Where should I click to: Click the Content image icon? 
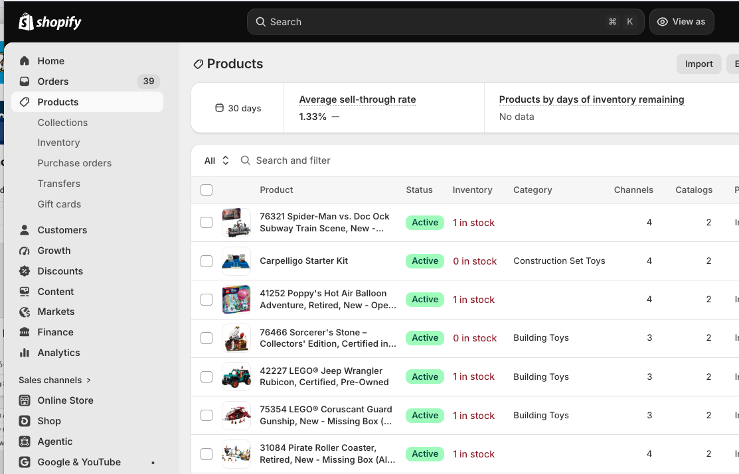pyautogui.click(x=25, y=292)
